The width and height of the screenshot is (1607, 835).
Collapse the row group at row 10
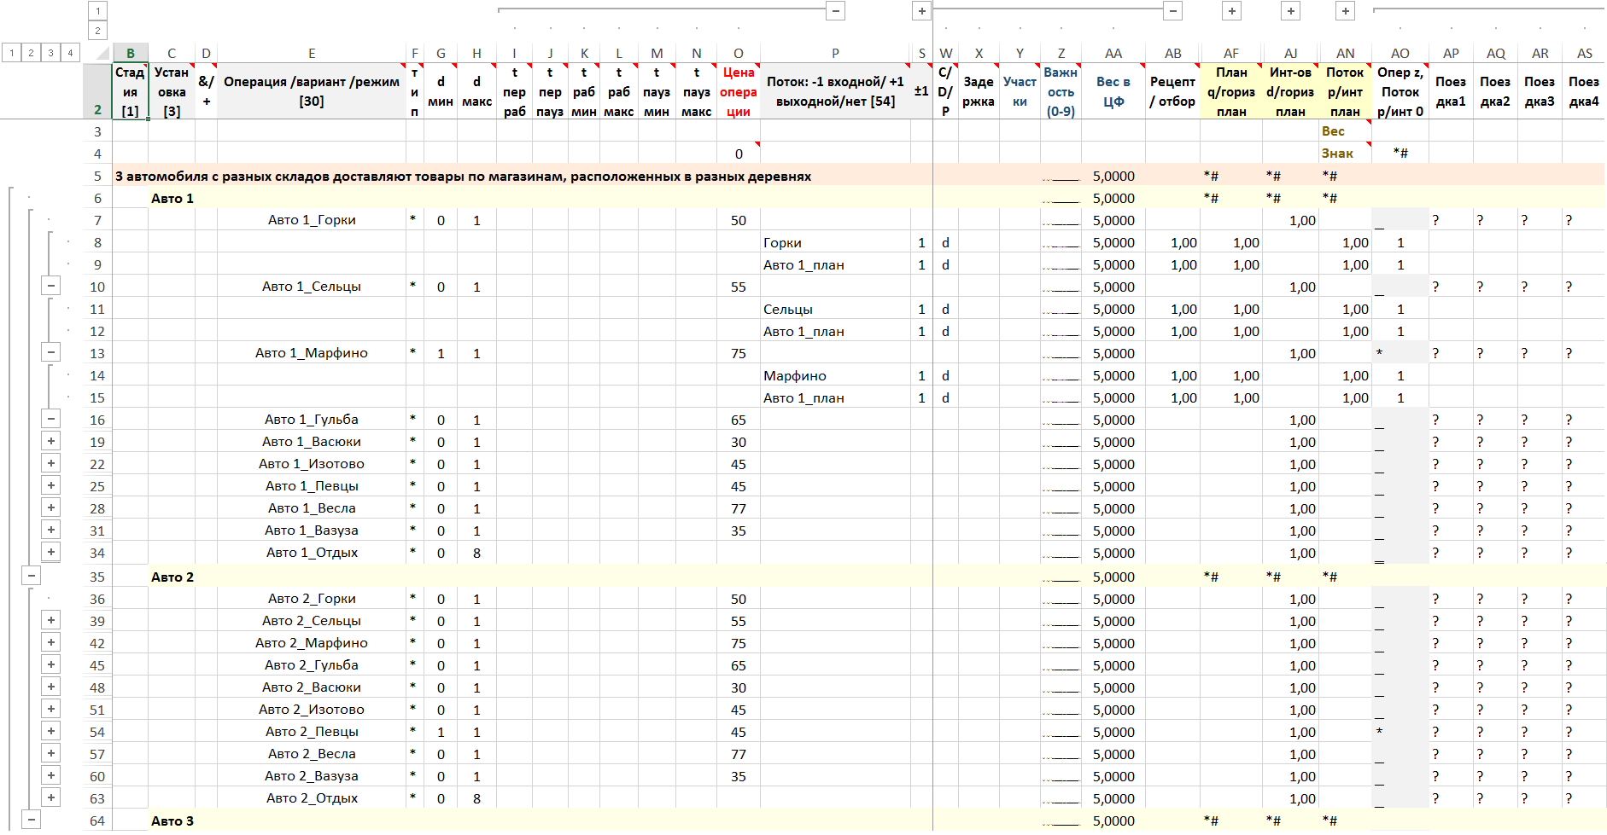(51, 286)
